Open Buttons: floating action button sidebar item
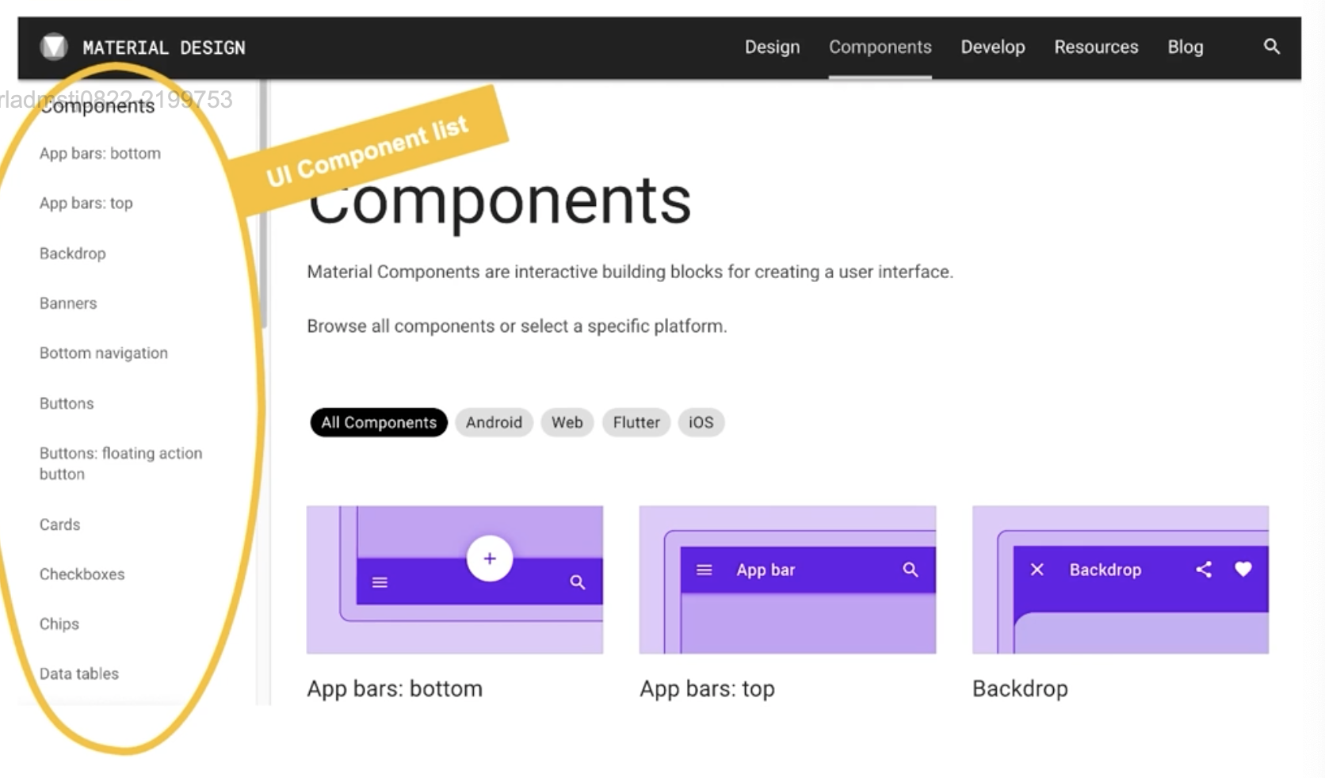This screenshot has width=1325, height=778. tap(121, 463)
